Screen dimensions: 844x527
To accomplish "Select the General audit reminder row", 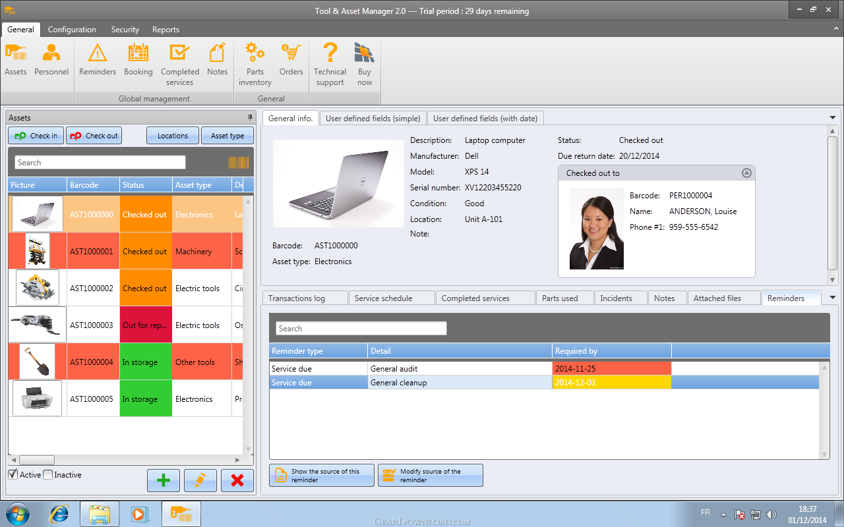I will coord(544,369).
